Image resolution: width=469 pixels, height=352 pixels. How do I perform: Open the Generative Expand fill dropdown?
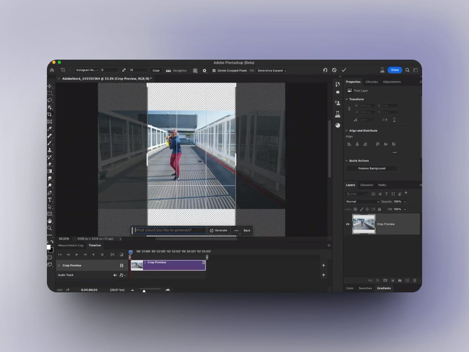point(272,70)
